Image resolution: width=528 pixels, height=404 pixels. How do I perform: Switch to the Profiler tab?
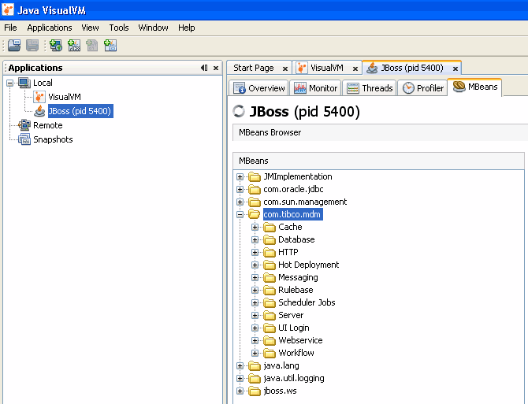tap(422, 87)
